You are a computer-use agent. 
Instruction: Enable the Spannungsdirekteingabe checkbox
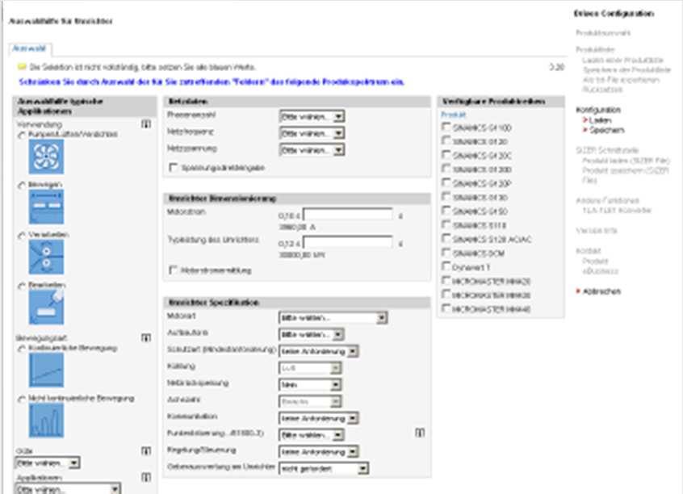click(174, 167)
